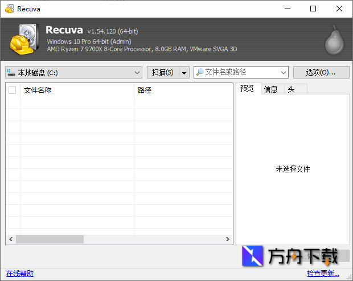Sort by the 路径 column header
Viewport: 353px width, 281px height.
pyautogui.click(x=183, y=90)
